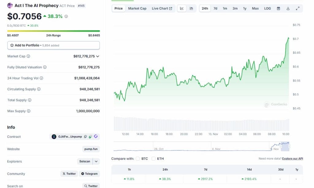Screen dimensions: 314x188
Task: Toggle LOG scale on the chart
Action: pos(267,8)
